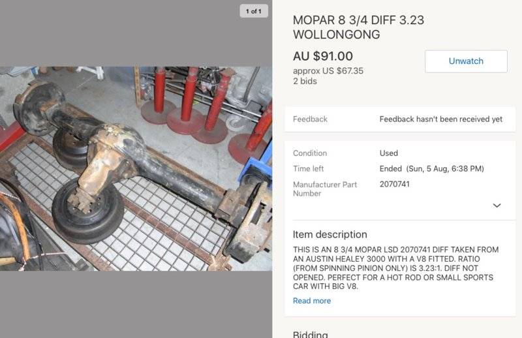Click the AU $91.00 price
The width and height of the screenshot is (522, 338).
pyautogui.click(x=322, y=56)
